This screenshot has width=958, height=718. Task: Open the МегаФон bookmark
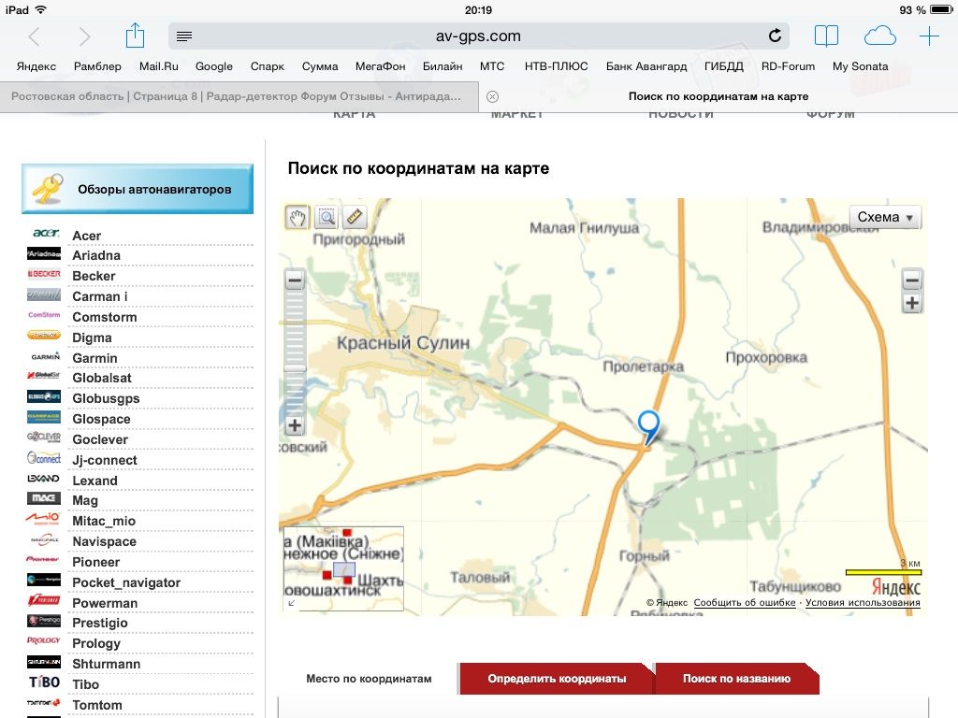pyautogui.click(x=381, y=66)
